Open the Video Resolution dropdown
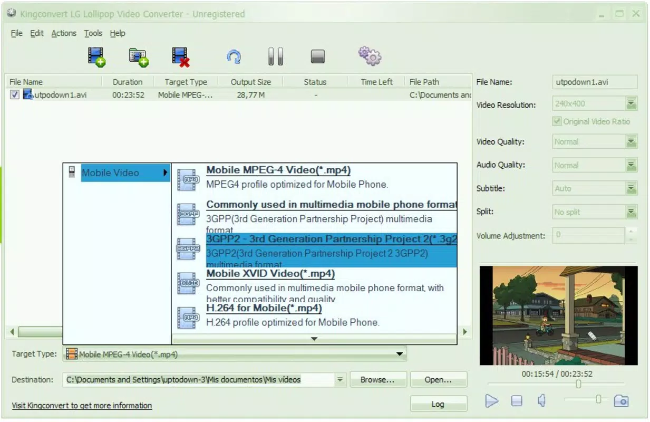The width and height of the screenshot is (650, 422). (x=631, y=103)
